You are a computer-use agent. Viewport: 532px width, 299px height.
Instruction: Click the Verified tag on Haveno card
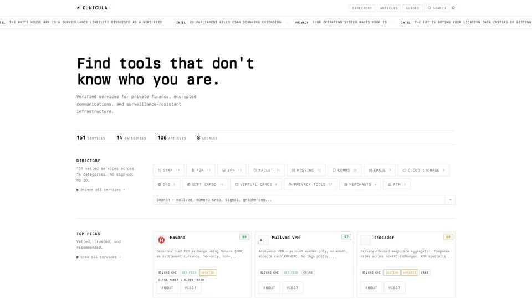(189, 272)
